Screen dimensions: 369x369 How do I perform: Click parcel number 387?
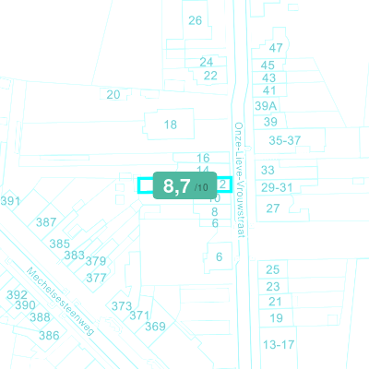click(x=46, y=222)
